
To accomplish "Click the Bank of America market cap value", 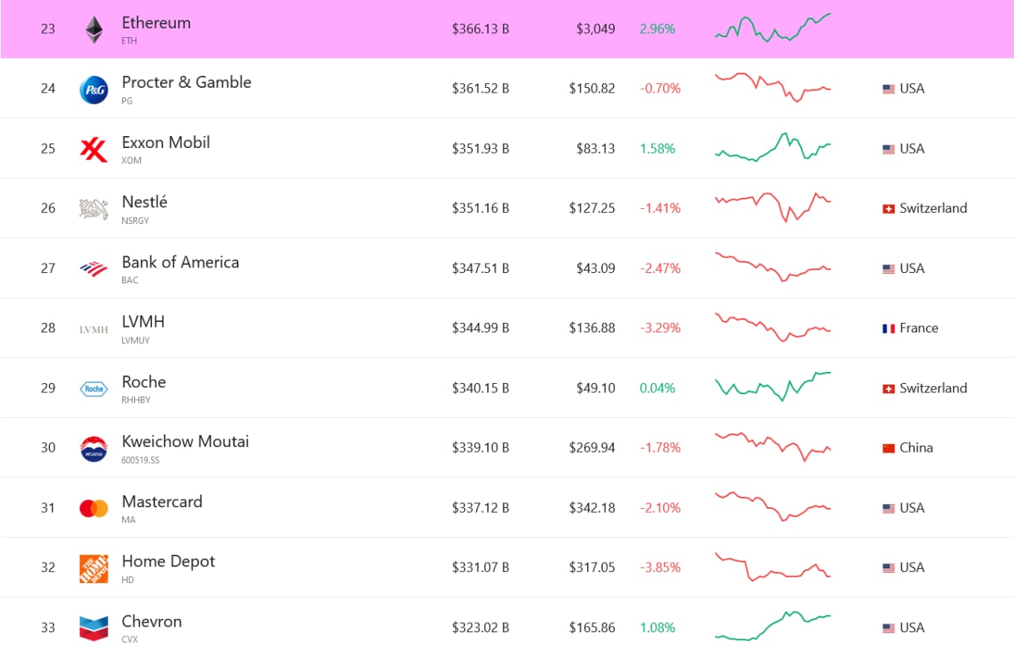I will pos(480,268).
